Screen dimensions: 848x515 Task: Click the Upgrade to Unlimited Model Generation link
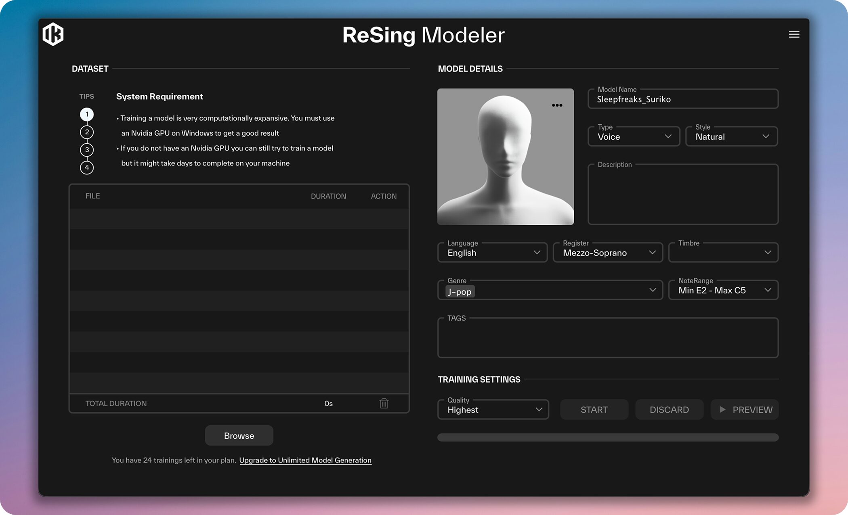pyautogui.click(x=305, y=460)
